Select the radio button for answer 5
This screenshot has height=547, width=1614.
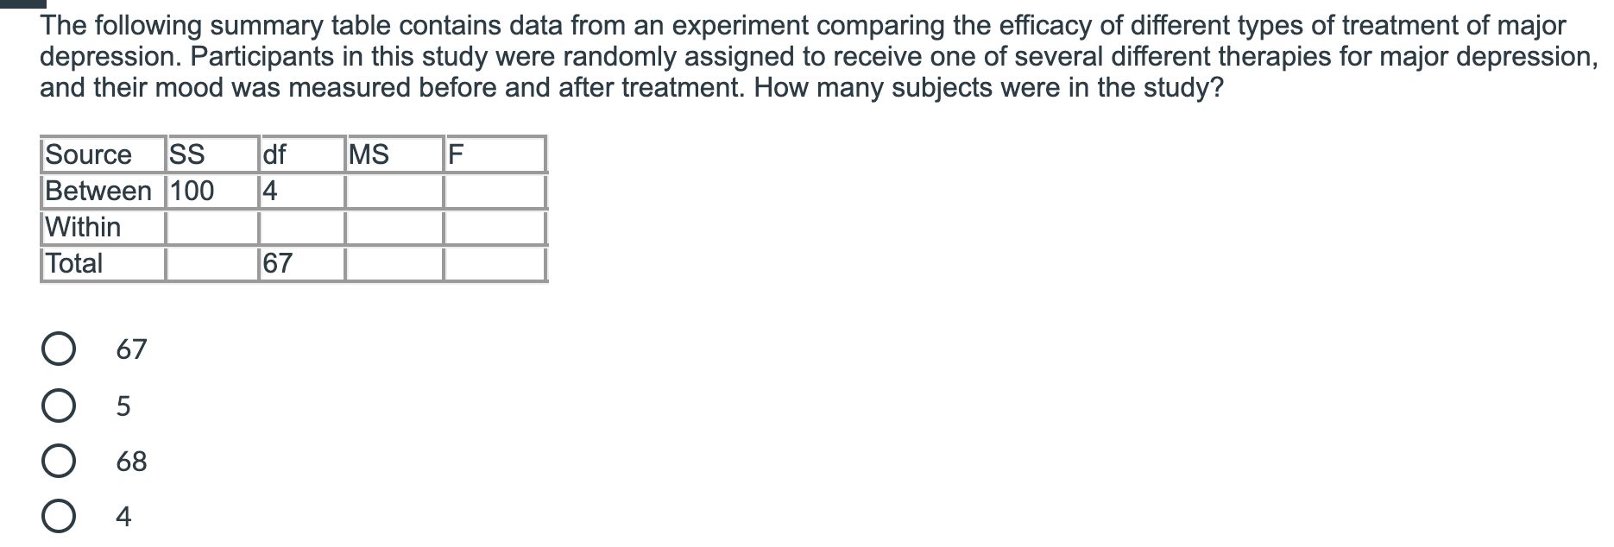(58, 406)
